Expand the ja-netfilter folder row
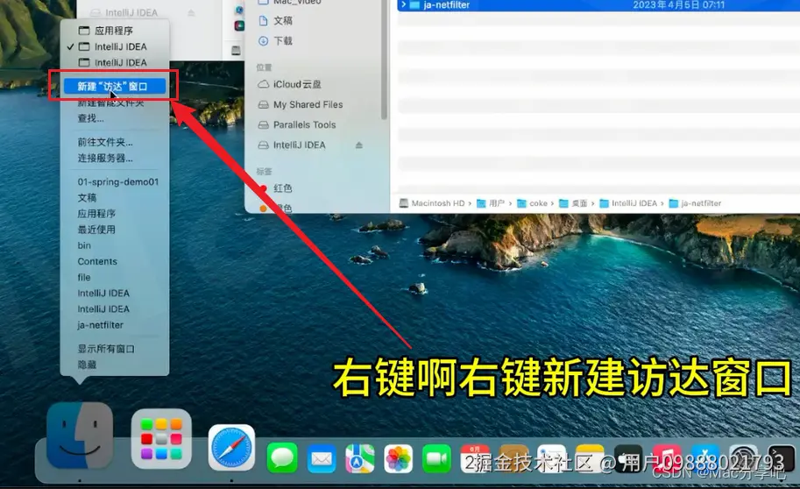Viewport: 800px width, 489px height. (x=404, y=4)
